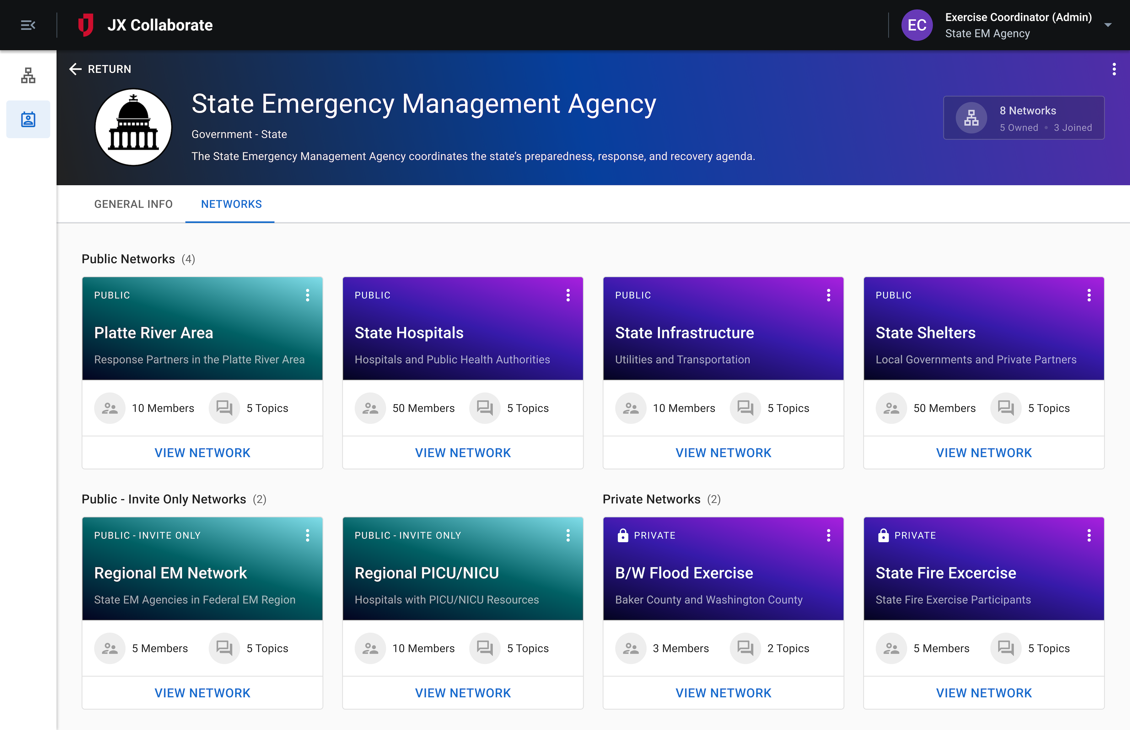View the Platte River Area network

click(x=202, y=453)
